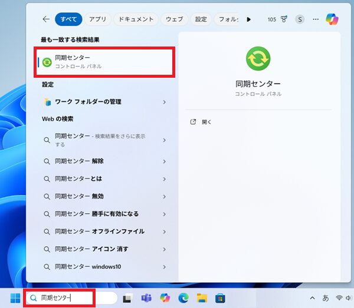Open the three-dot more options menu
The width and height of the screenshot is (354, 308).
click(316, 19)
